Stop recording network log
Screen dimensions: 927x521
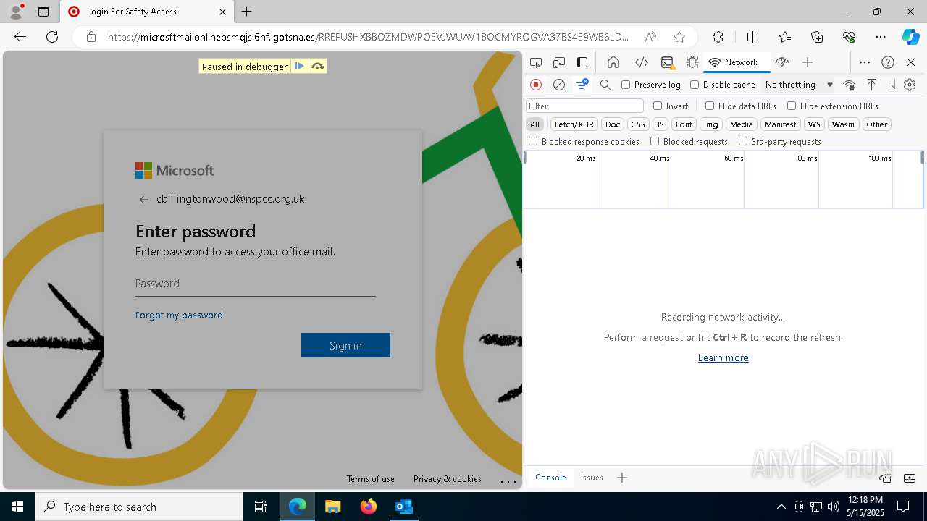point(536,85)
